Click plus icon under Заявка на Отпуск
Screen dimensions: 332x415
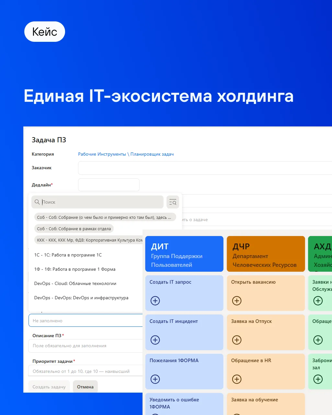tap(237, 340)
